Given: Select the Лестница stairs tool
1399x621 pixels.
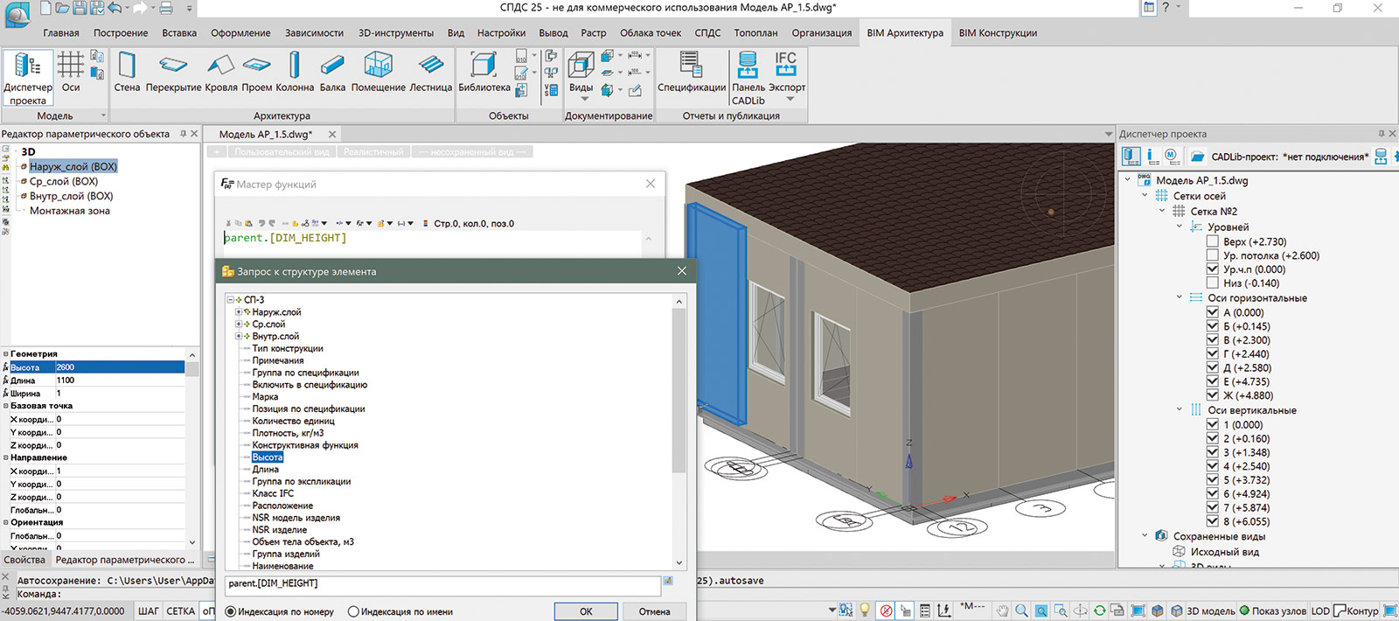Looking at the screenshot, I should (431, 72).
